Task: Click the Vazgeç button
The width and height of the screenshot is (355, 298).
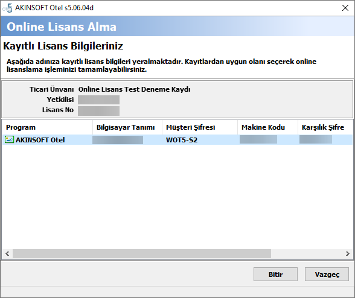Action: [x=327, y=274]
